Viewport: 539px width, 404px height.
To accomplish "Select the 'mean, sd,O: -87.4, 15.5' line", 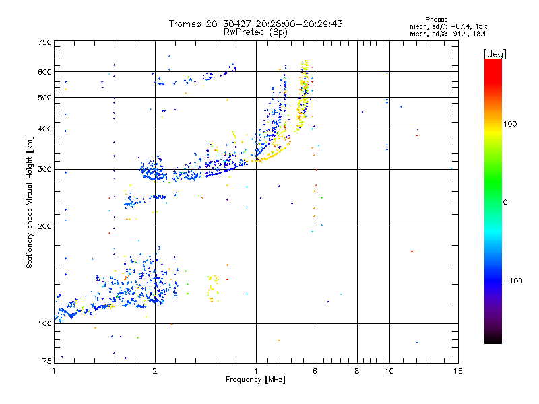I will pyautogui.click(x=449, y=26).
